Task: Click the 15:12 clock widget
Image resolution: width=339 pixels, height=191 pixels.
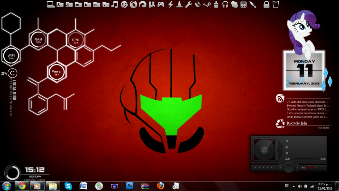Action: click(35, 170)
